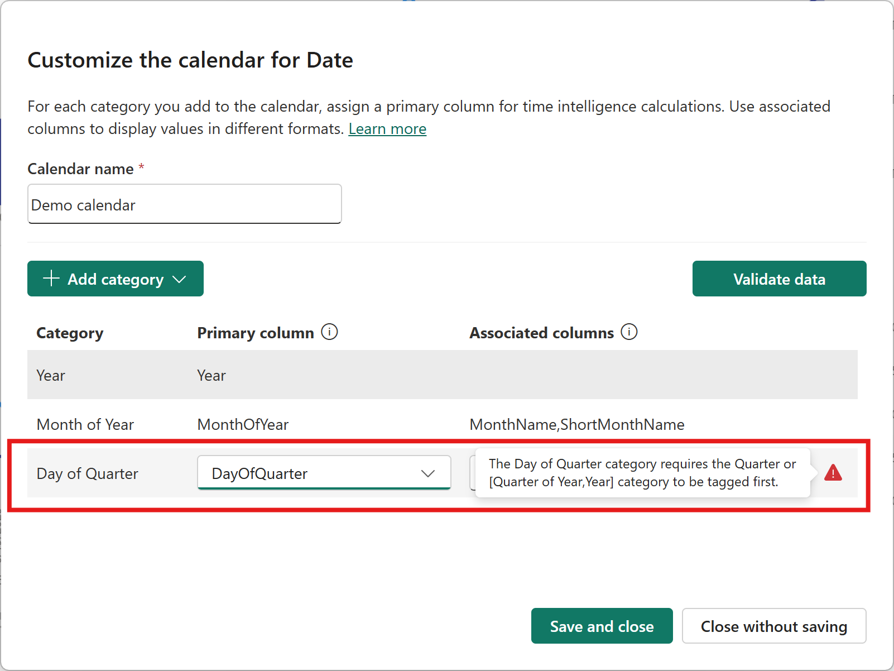
Task: Click Close without saving
Action: coord(774,626)
